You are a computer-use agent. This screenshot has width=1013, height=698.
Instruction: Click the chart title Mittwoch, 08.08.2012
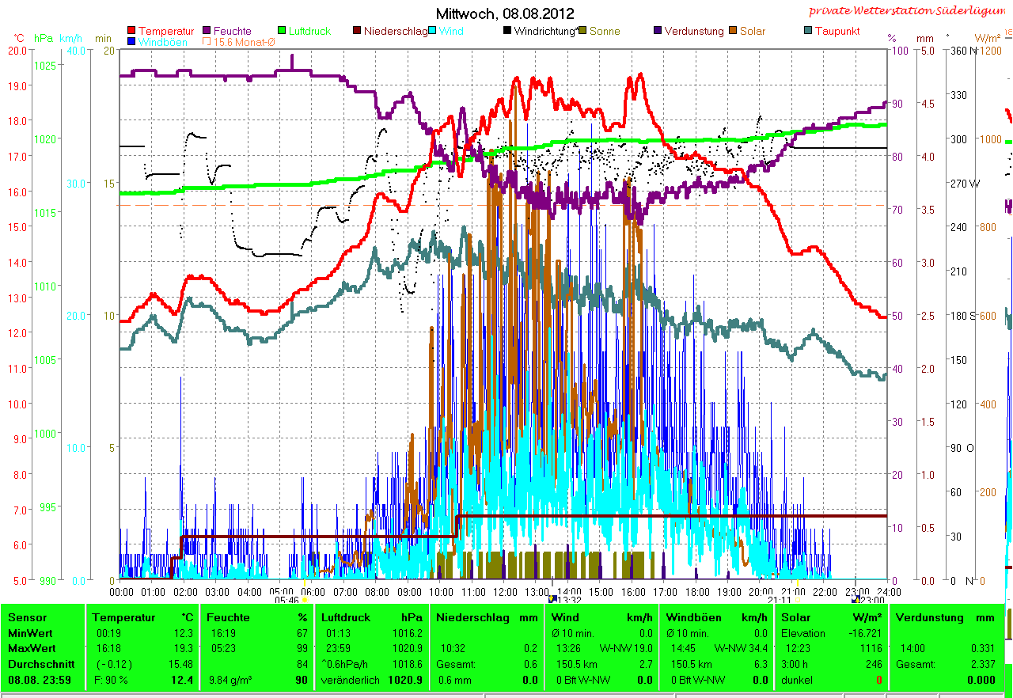tap(505, 13)
